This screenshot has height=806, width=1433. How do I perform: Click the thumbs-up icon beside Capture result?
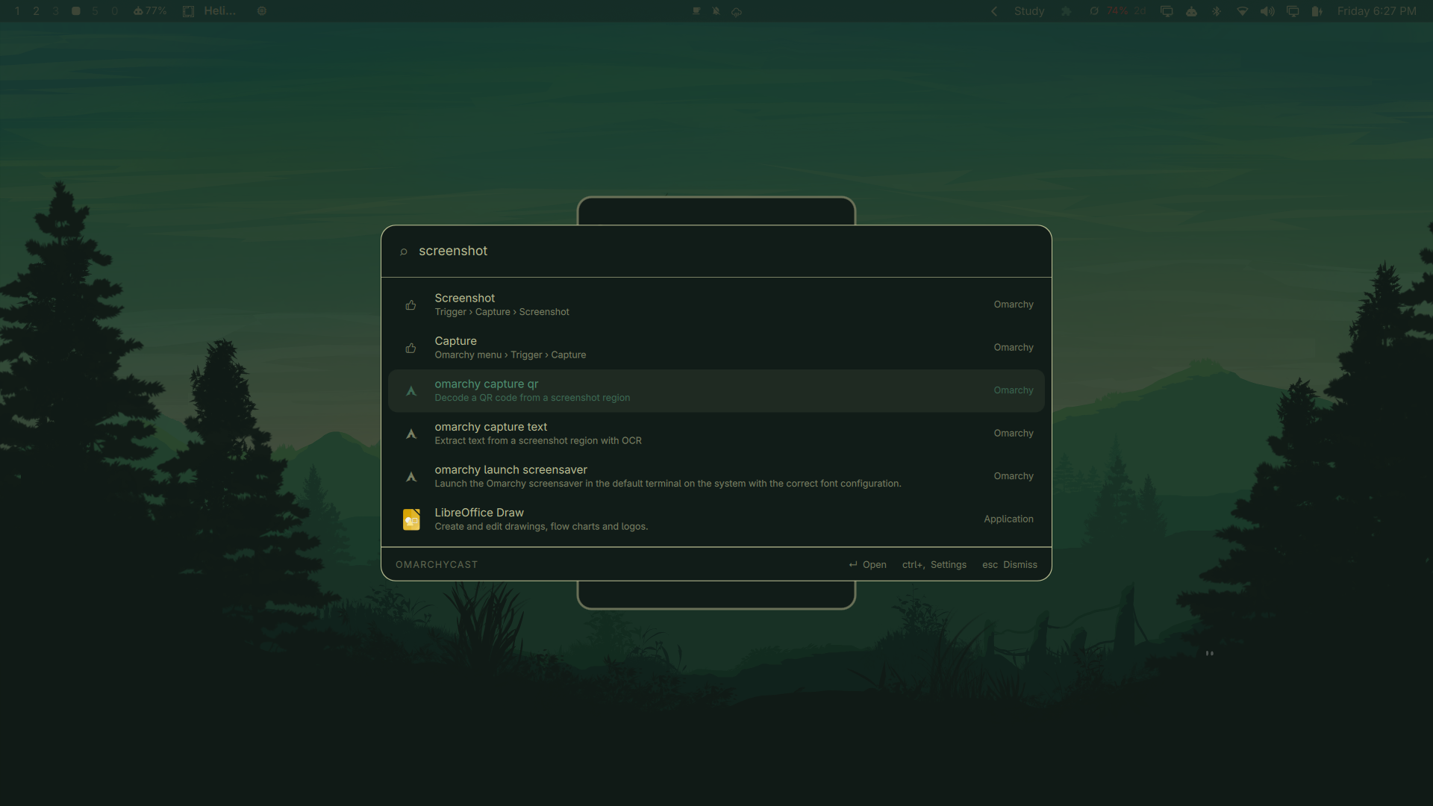[x=410, y=348]
